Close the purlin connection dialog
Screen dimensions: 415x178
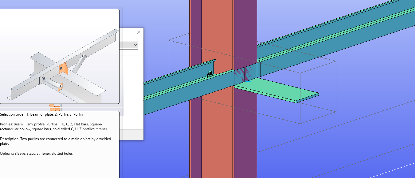pyautogui.click(x=139, y=32)
